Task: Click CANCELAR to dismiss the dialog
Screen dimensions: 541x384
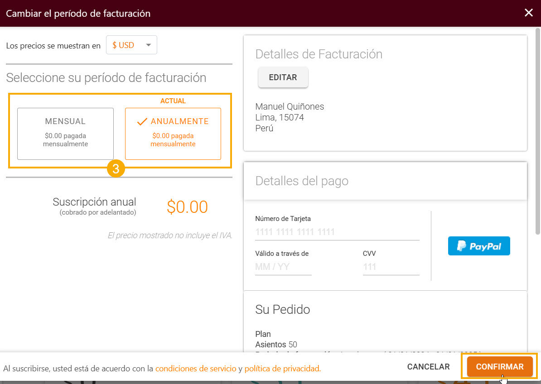Action: [x=428, y=366]
